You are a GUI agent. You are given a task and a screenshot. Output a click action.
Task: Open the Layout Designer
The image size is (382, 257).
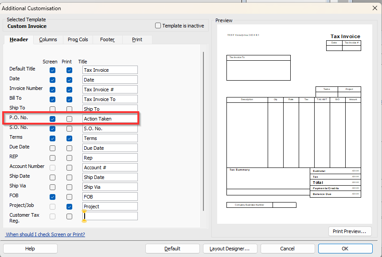point(230,249)
